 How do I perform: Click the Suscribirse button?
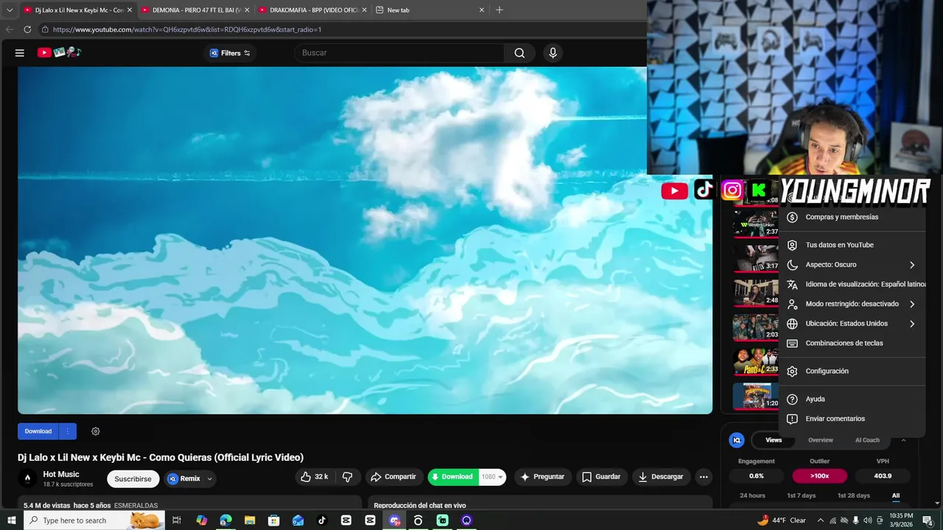pos(133,478)
